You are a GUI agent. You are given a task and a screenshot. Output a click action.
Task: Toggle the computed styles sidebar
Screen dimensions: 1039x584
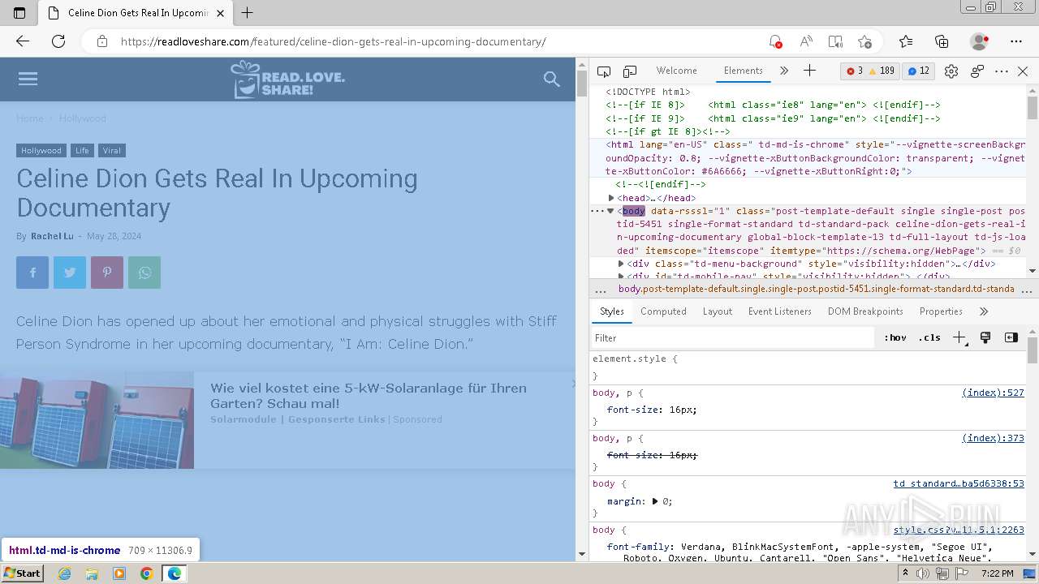point(1011,338)
